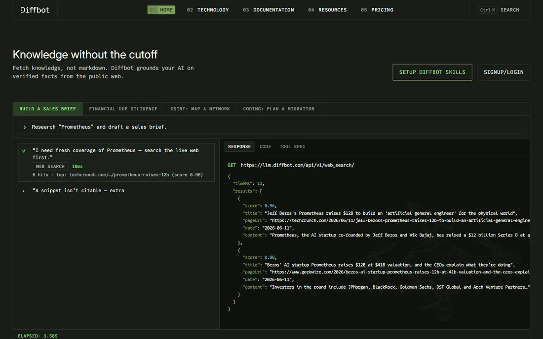Click the Jeff Bezos's Prometheus title string
Image resolution: width=543 pixels, height=339 pixels.
click(390, 213)
